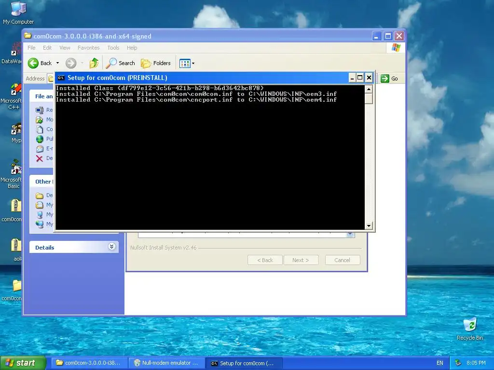494x370 pixels.
Task: Select the My Computer desktop icon
Action: tap(18, 13)
